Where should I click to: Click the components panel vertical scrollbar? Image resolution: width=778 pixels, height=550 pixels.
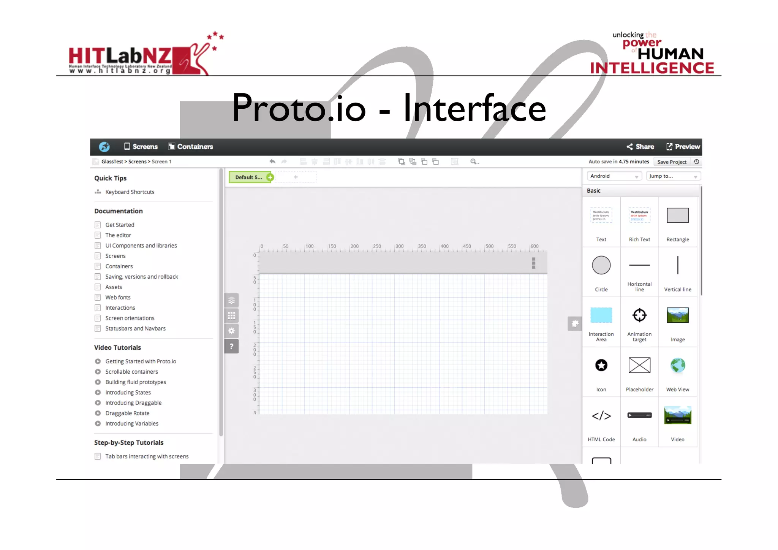pos(701,241)
